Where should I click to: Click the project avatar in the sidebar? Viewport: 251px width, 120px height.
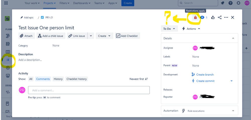click(7, 19)
